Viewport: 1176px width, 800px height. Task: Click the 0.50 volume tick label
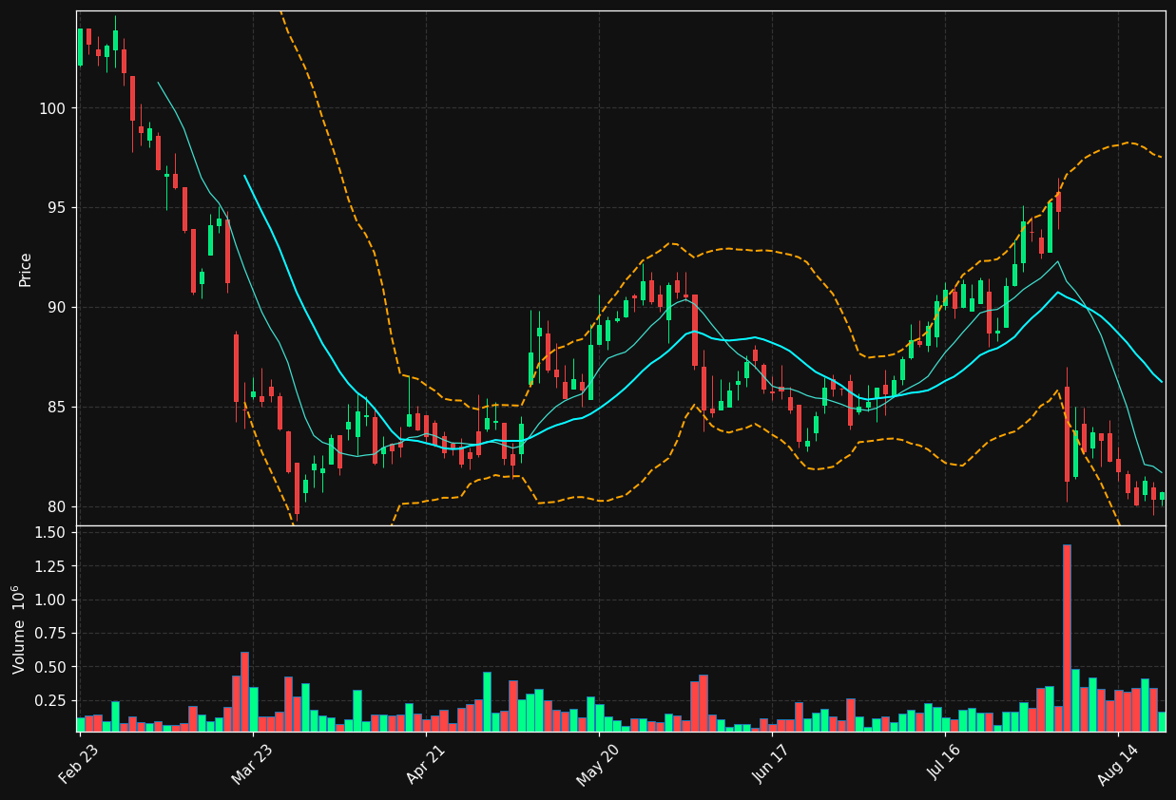tap(49, 668)
